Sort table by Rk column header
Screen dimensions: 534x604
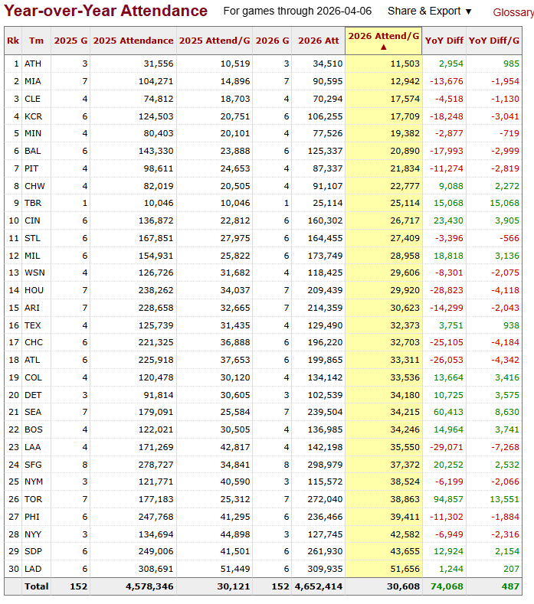(x=13, y=41)
